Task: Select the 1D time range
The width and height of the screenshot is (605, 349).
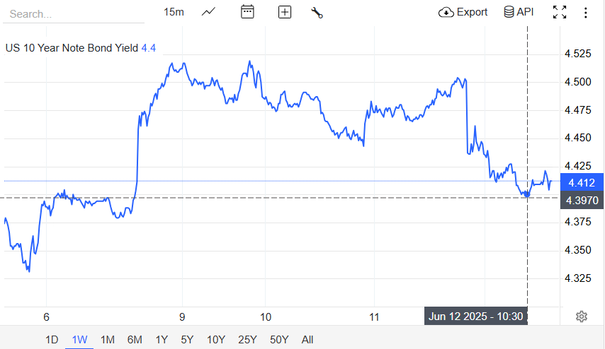Action: tap(52, 340)
